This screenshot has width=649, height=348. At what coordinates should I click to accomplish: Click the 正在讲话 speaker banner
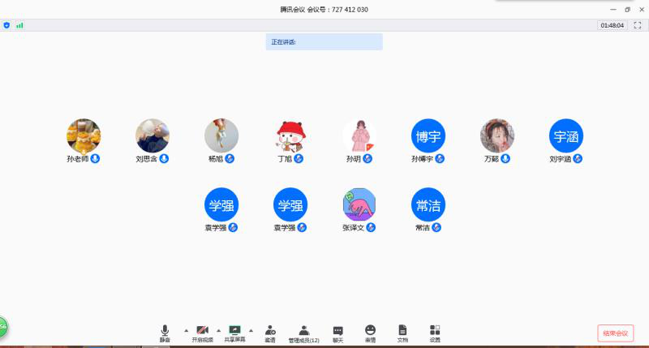(324, 41)
